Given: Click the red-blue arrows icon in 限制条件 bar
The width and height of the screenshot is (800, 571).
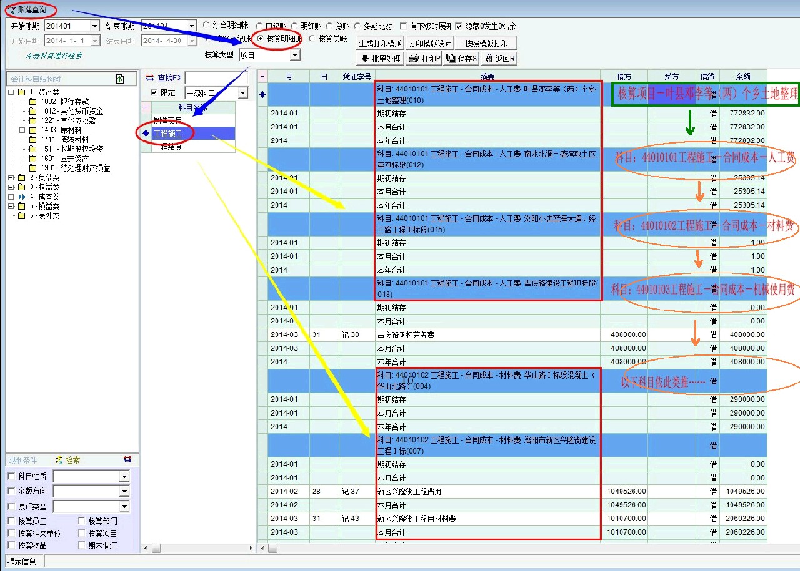Looking at the screenshot, I should tap(127, 459).
